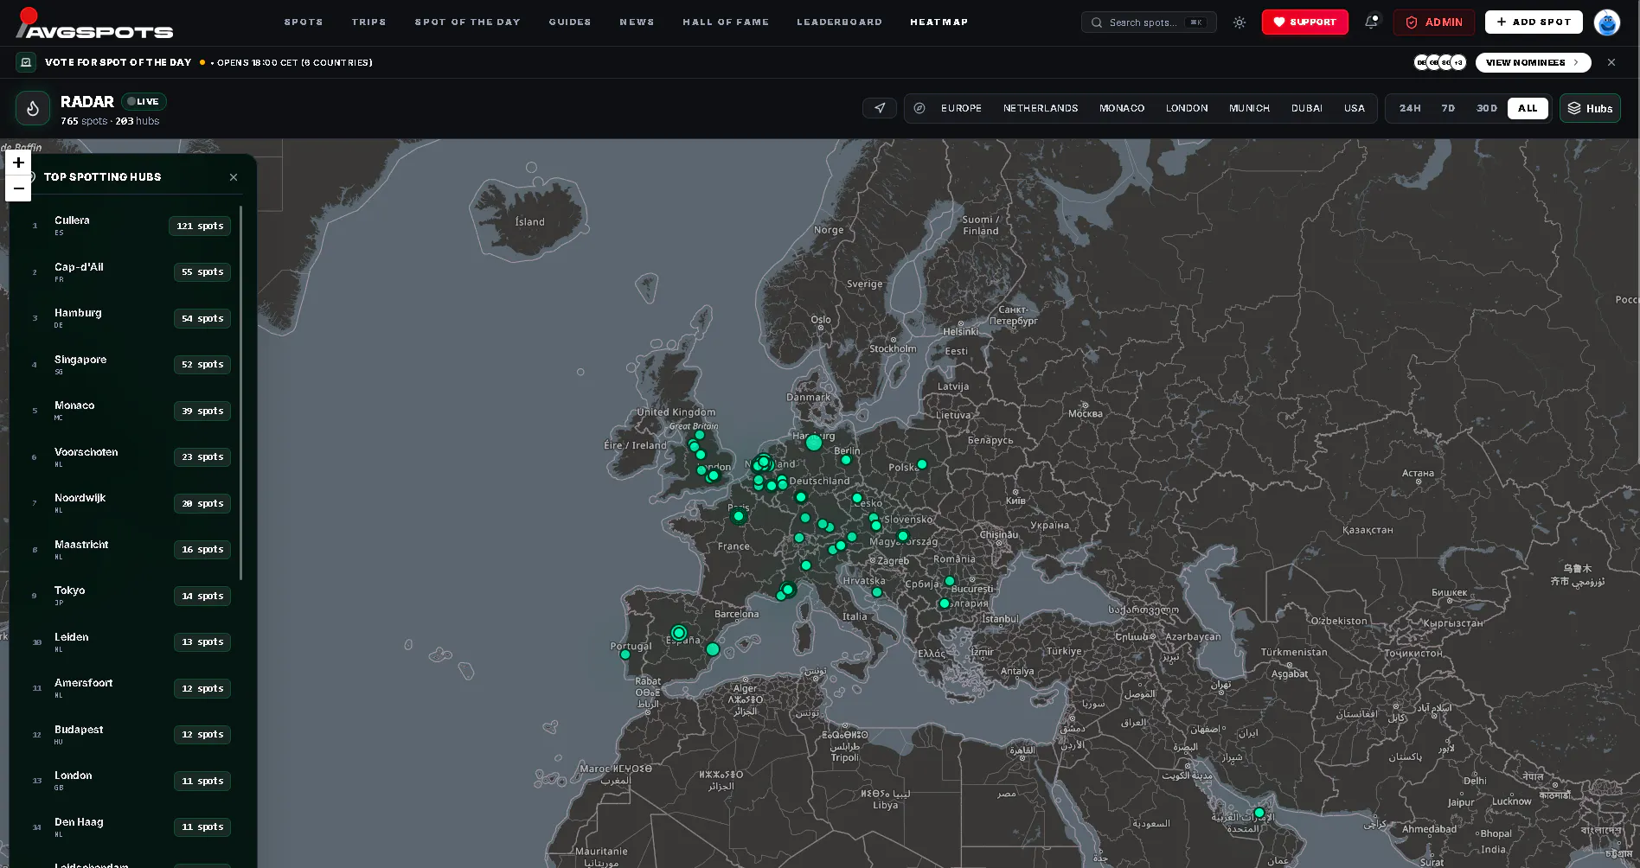Screen dimensions: 1640x868
Task: Jump to the Monaco region
Action: 1122,108
